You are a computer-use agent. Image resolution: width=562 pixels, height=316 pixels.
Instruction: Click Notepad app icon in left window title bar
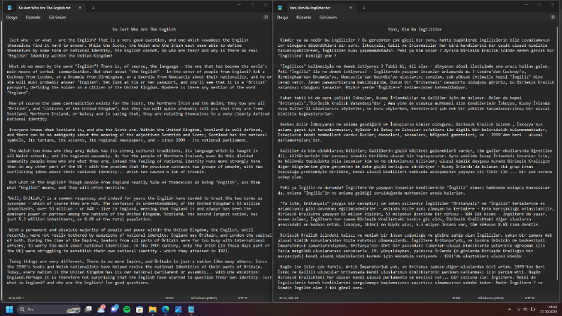point(9,8)
